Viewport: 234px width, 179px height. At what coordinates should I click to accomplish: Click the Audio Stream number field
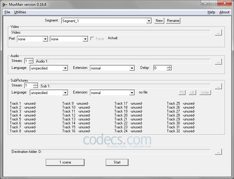(x=27, y=61)
